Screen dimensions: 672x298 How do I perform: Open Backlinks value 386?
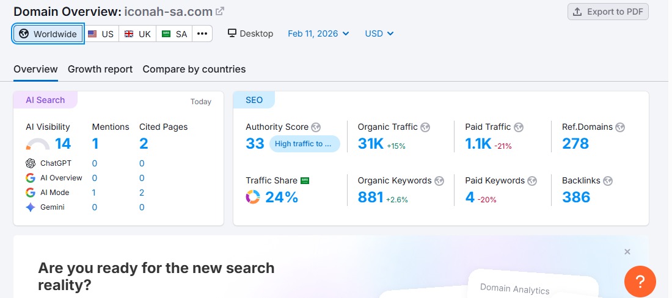tap(577, 197)
